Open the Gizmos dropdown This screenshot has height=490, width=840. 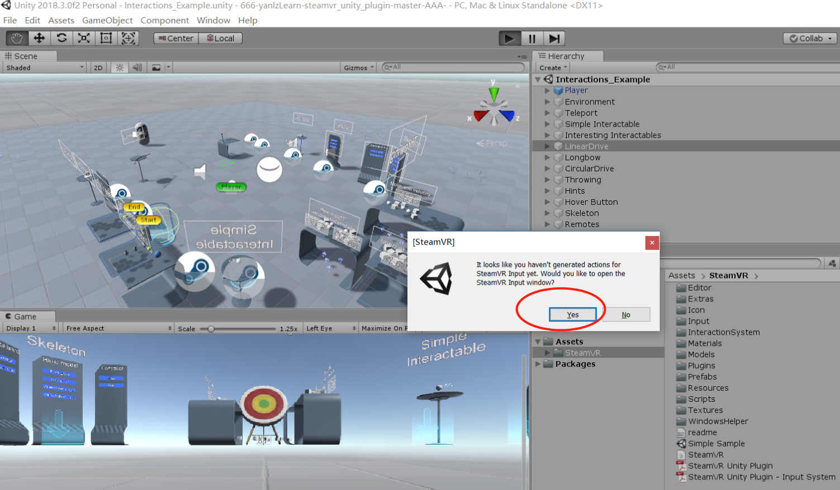359,68
